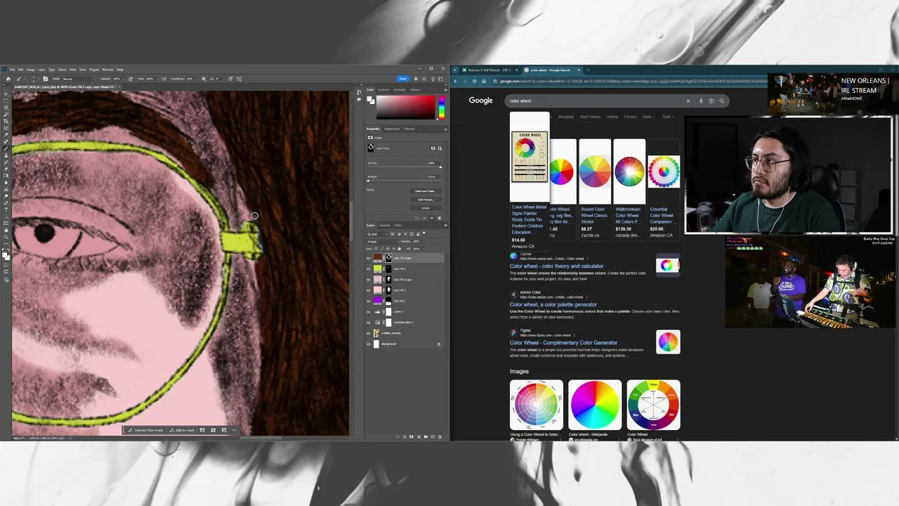Open the Tools option on Google results
The height and width of the screenshot is (506, 899).
pos(668,117)
